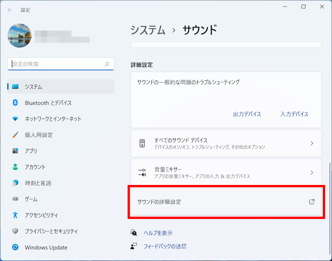Open Bluetooth とデバイス from sidebar

[48, 103]
